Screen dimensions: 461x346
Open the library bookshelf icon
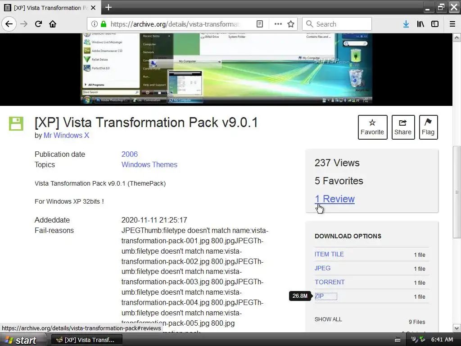(420, 24)
